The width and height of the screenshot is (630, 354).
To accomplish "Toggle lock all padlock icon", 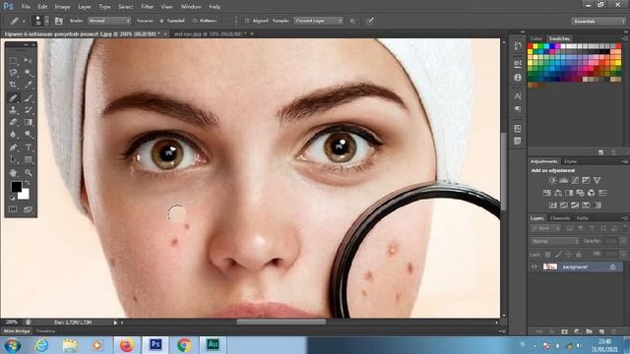I will point(579,255).
